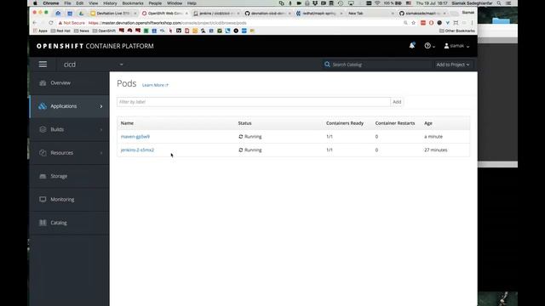Open the Applications sidebar menu
Image resolution: width=545 pixels, height=306 pixels.
pos(70,106)
